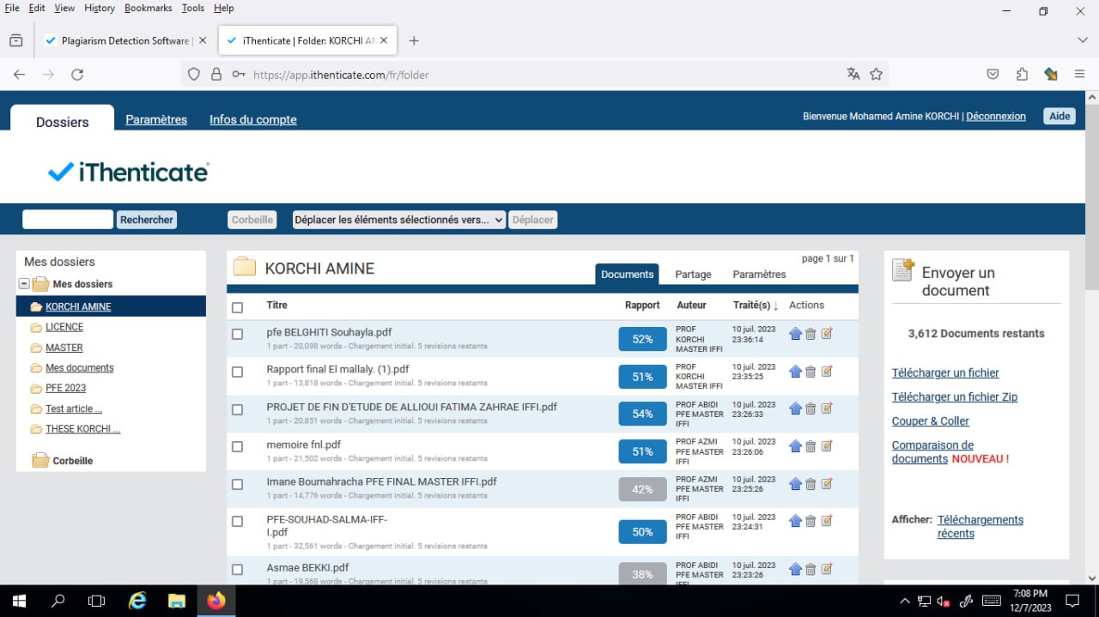Open the THESE KORCHI folder
Image resolution: width=1099 pixels, height=617 pixels.
pos(82,429)
